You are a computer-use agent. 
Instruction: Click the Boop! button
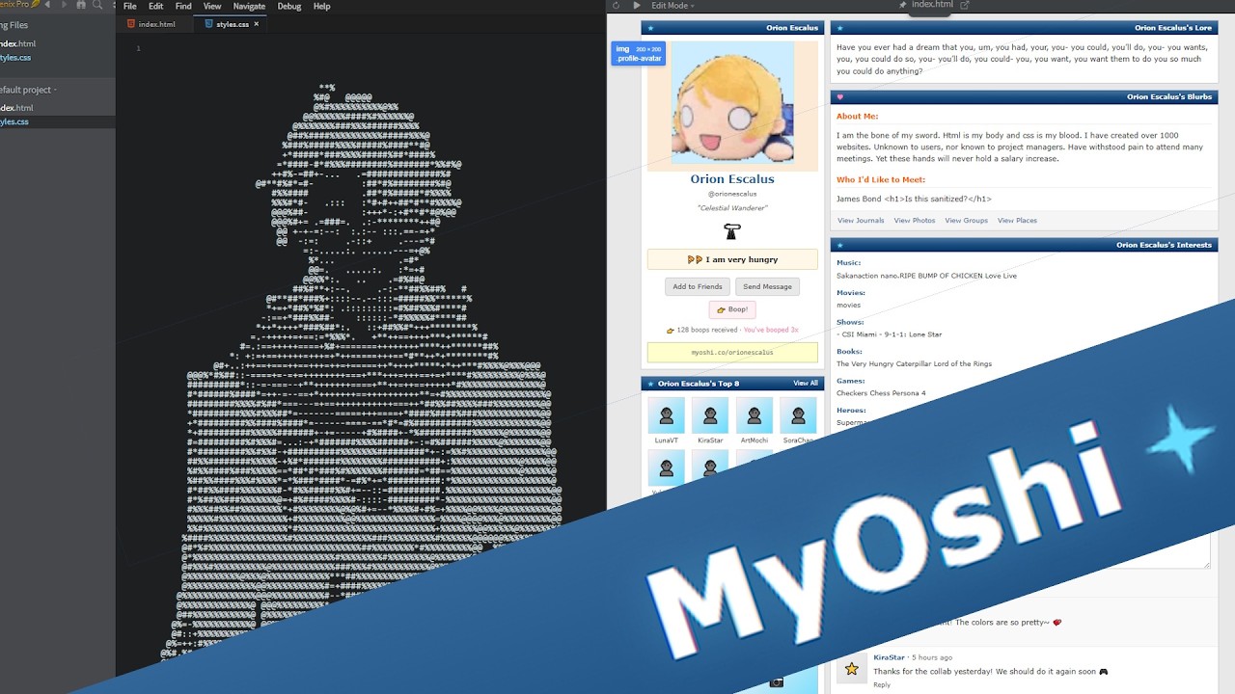coord(732,309)
